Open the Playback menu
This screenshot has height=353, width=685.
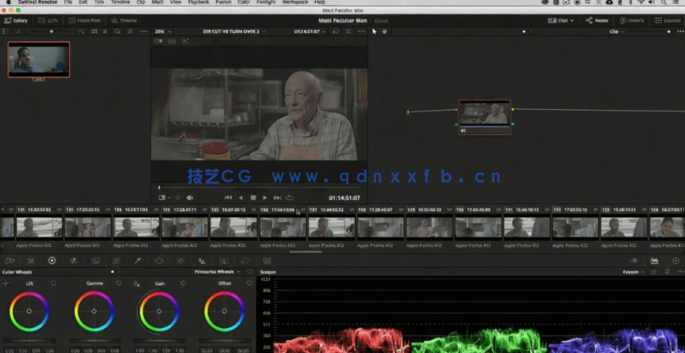point(199,2)
